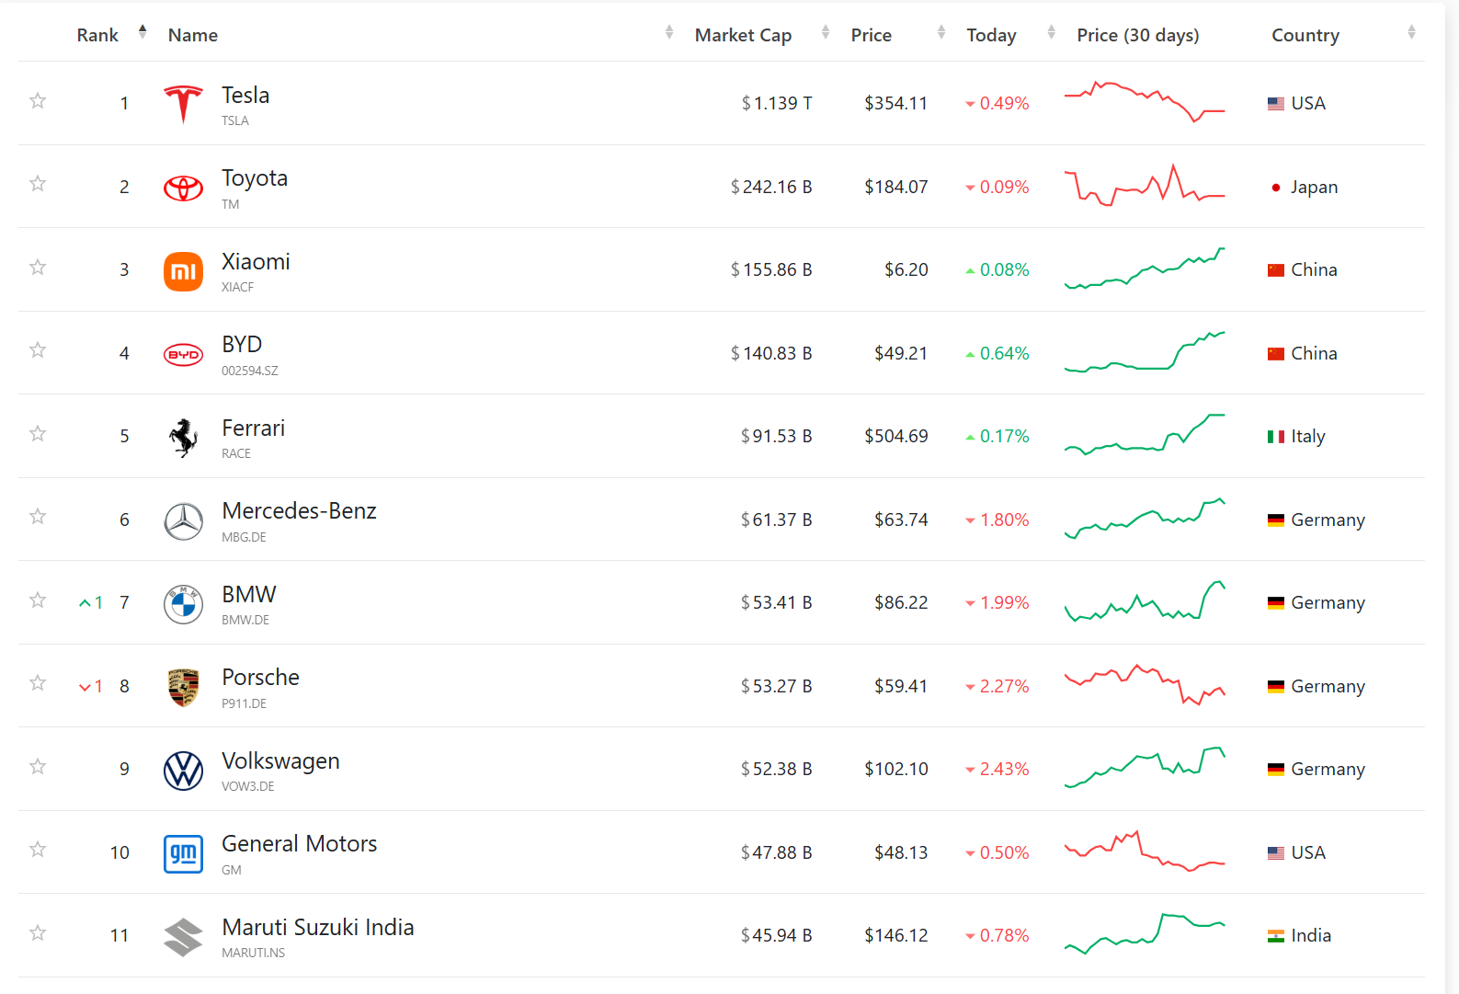
Task: Click the Porsche crest logo
Action: coord(183,688)
